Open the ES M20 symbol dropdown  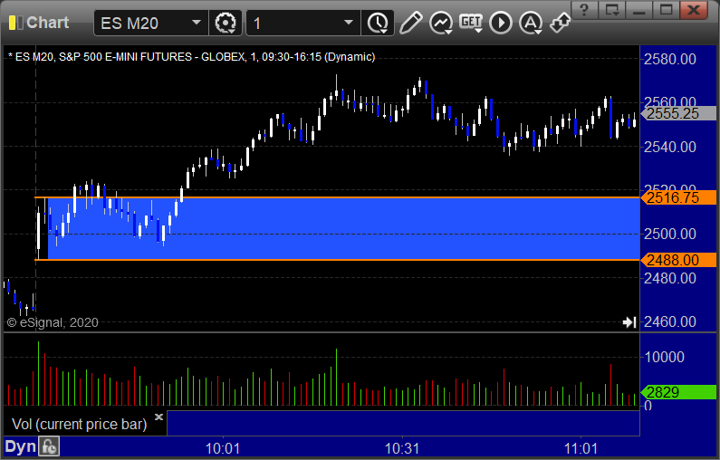pos(196,22)
